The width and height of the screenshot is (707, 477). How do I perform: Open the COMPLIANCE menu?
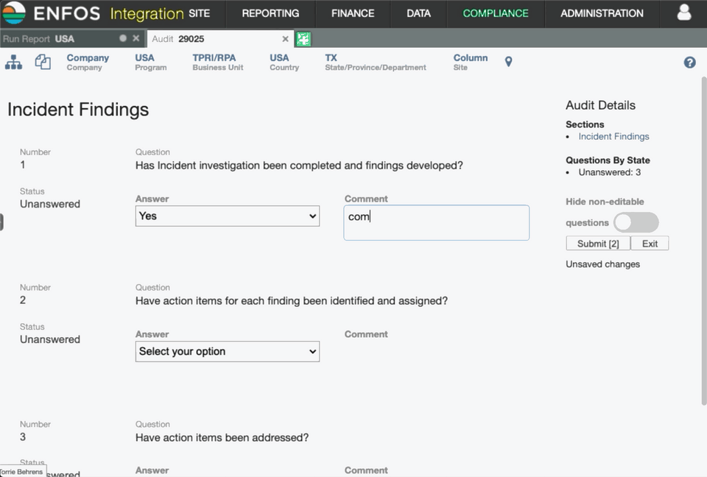(x=496, y=13)
